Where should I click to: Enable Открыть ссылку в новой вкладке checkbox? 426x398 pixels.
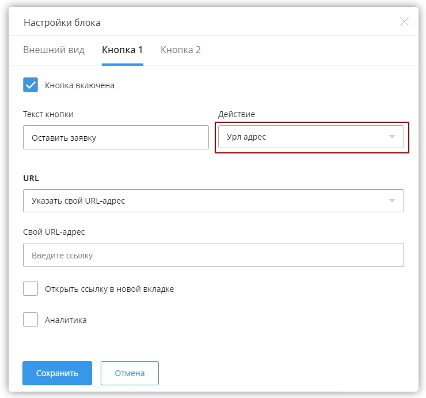(31, 288)
